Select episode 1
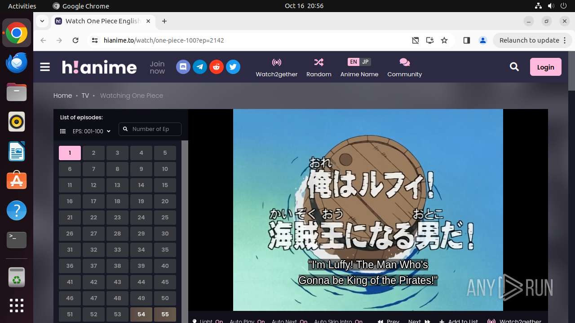575x323 pixels. 70,153
